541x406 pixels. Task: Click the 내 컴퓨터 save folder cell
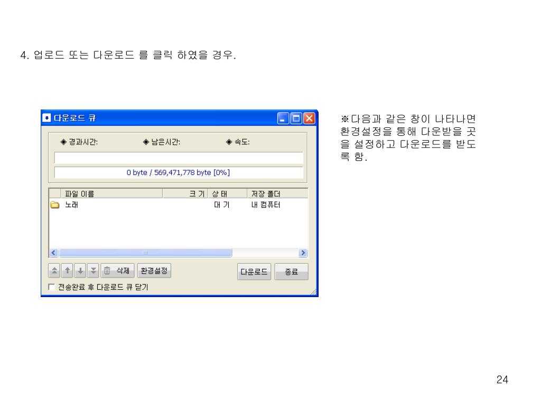[x=266, y=205]
